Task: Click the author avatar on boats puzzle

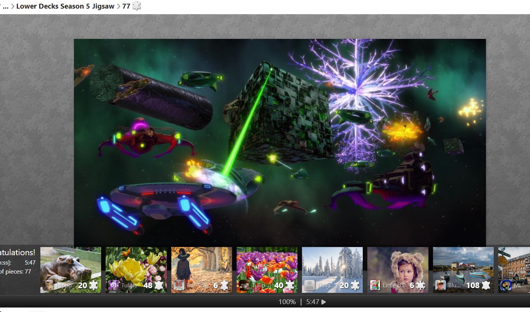Action: point(441,285)
